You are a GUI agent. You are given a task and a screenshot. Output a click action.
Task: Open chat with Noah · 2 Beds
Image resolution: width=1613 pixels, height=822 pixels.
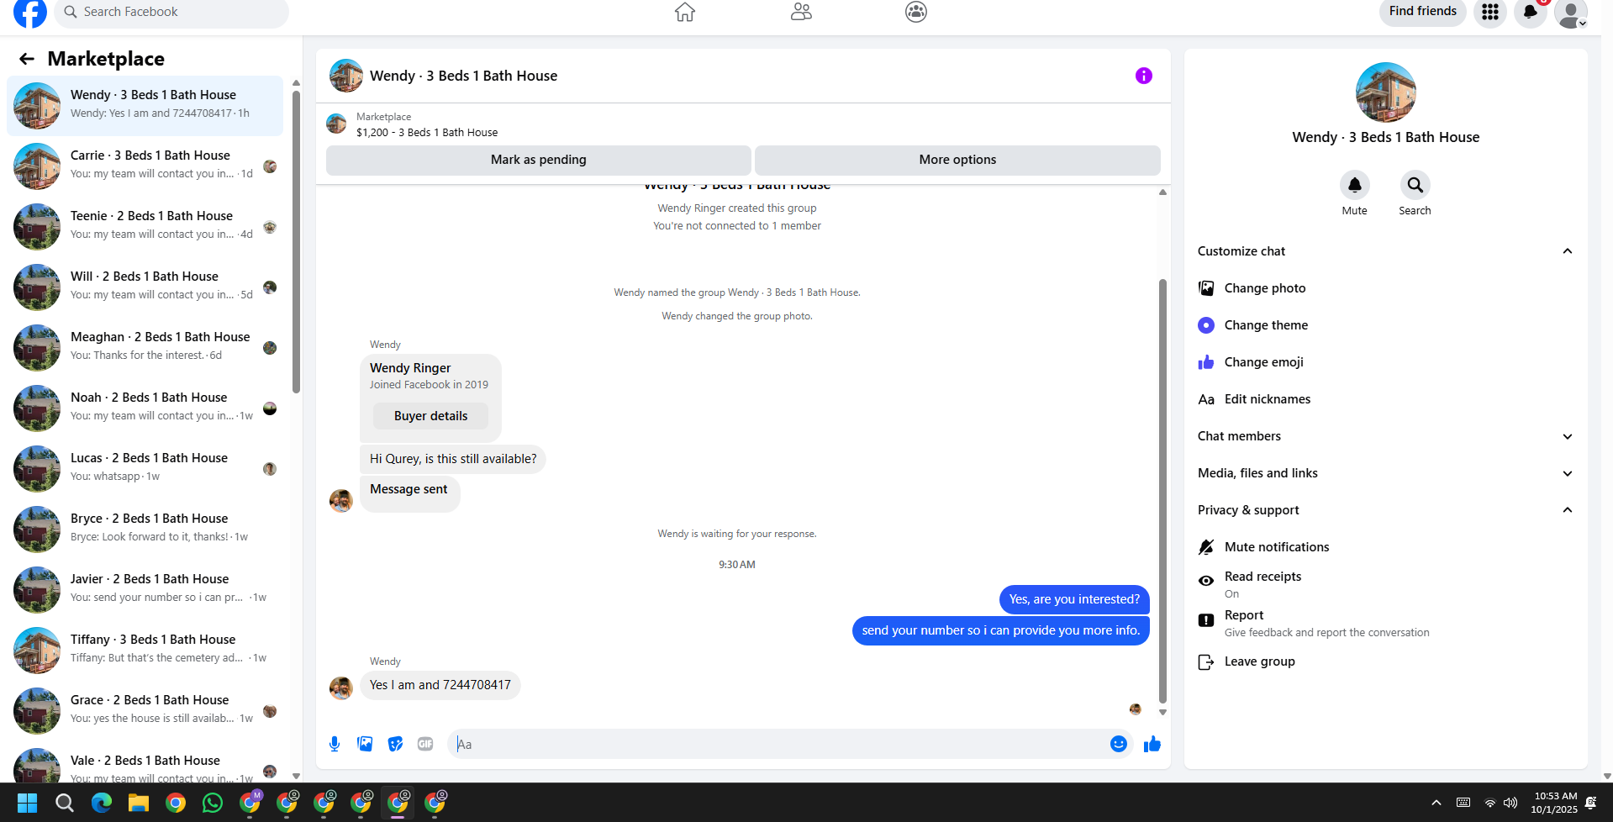[x=145, y=408]
